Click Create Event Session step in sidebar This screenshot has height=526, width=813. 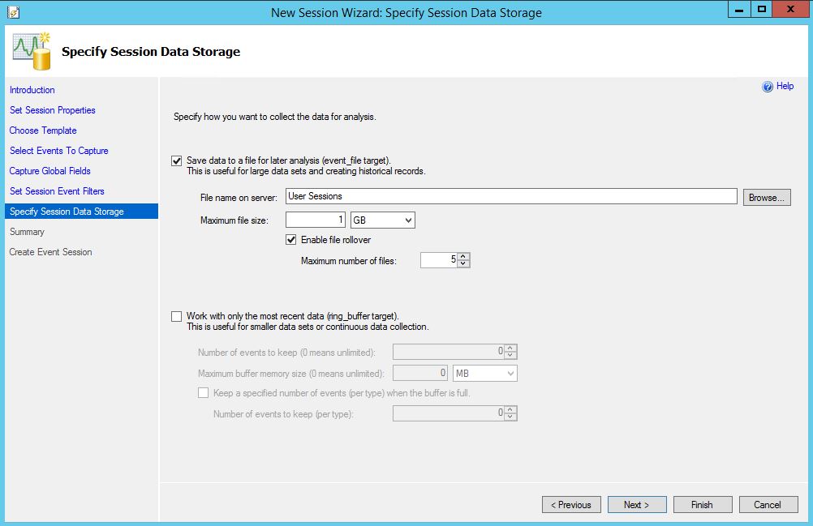pyautogui.click(x=51, y=252)
